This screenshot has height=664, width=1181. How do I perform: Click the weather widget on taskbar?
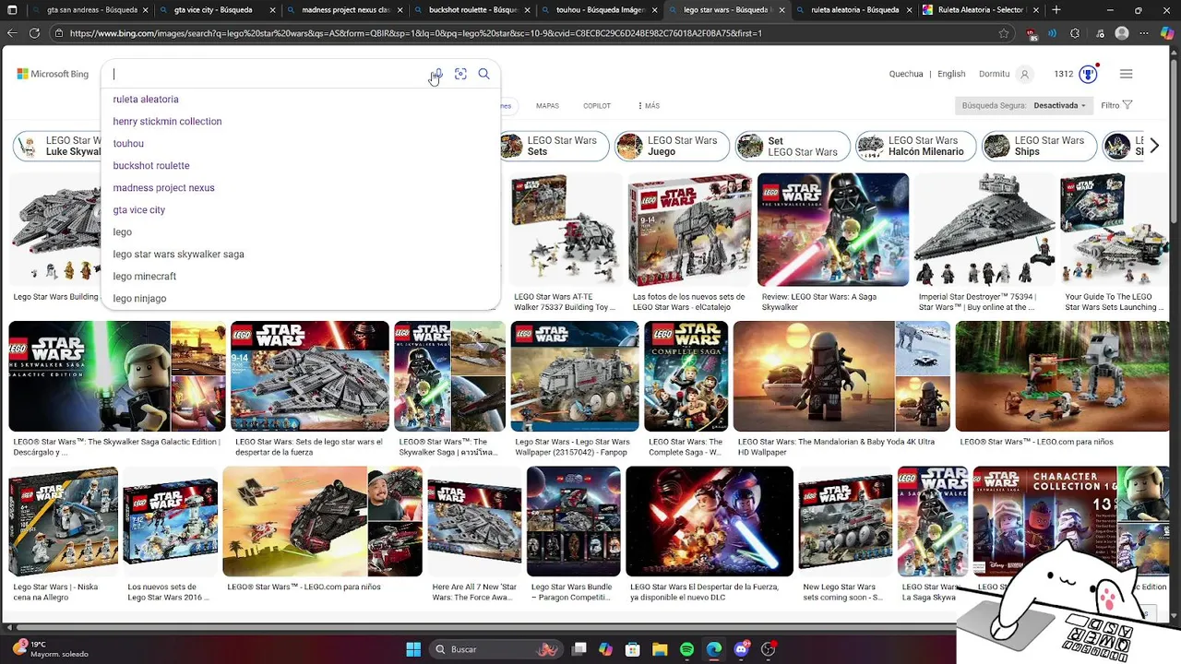[51, 649]
